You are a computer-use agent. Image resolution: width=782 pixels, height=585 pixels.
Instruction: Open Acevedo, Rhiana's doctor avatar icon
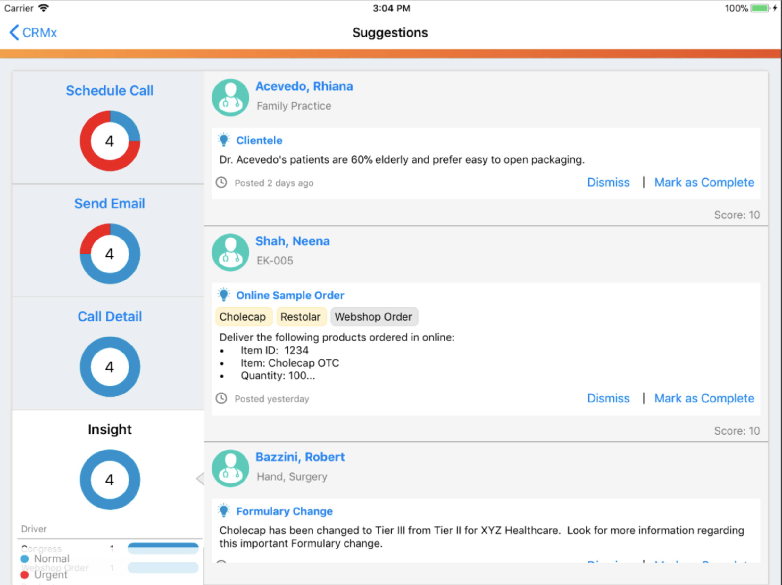click(x=230, y=97)
